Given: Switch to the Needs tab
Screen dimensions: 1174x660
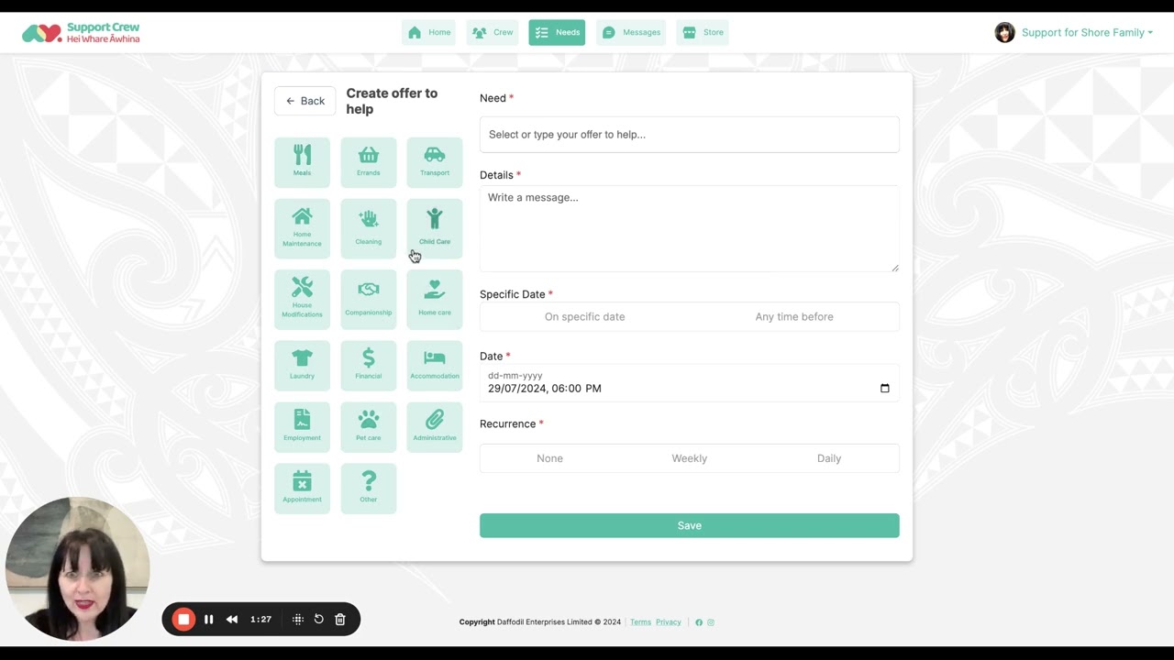Looking at the screenshot, I should (557, 33).
